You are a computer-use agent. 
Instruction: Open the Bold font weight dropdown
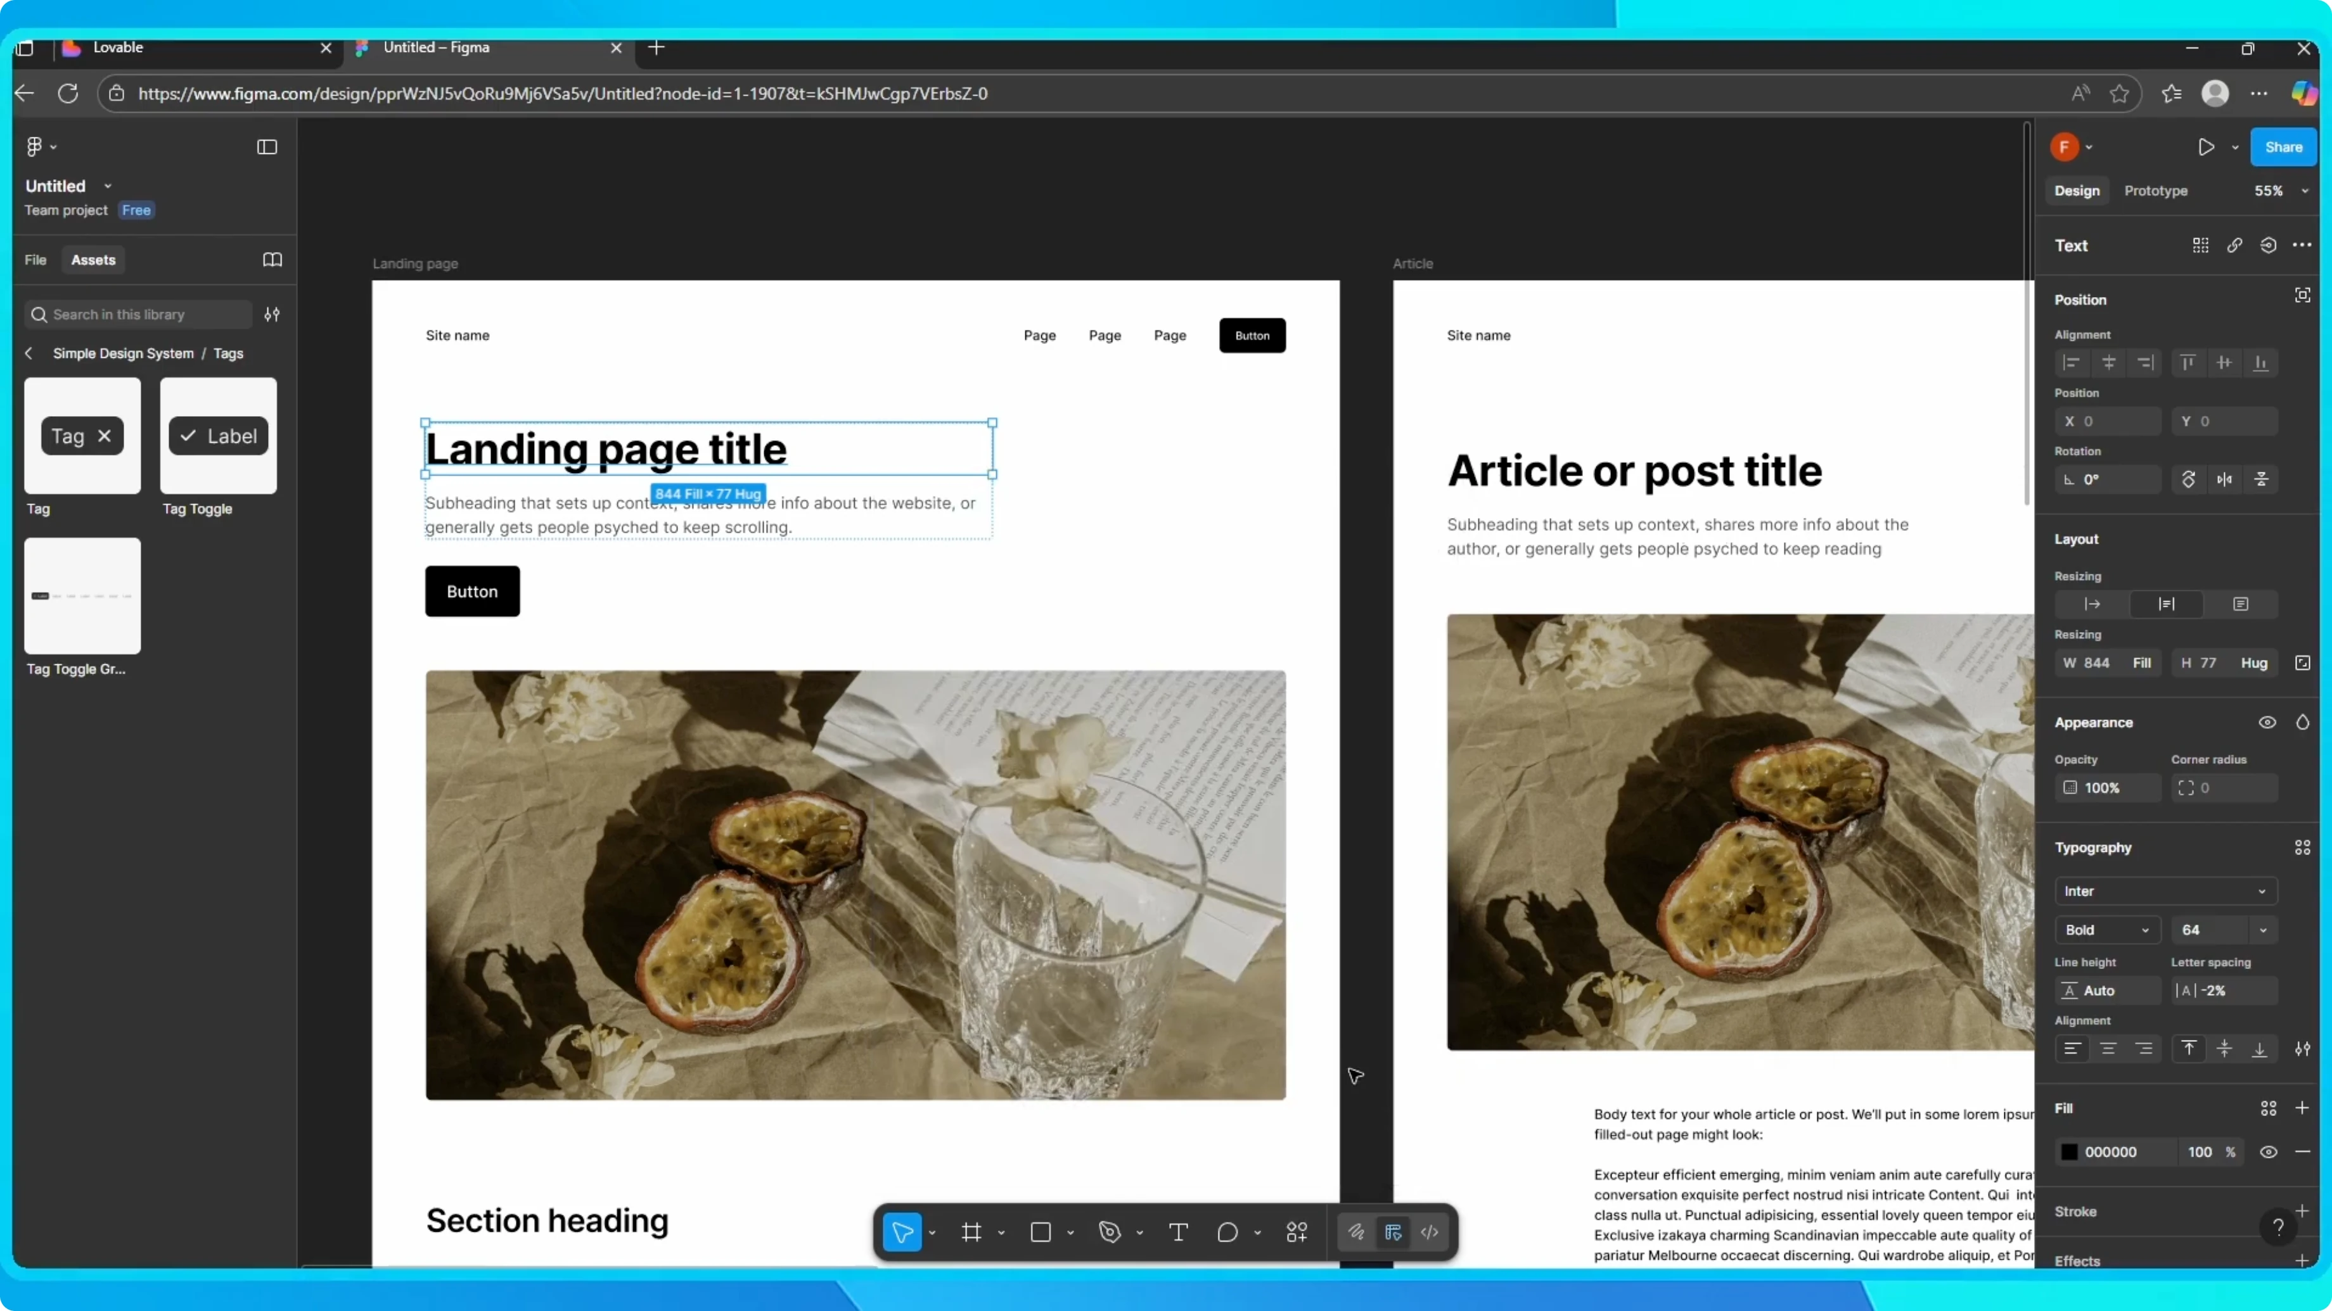coord(2108,930)
